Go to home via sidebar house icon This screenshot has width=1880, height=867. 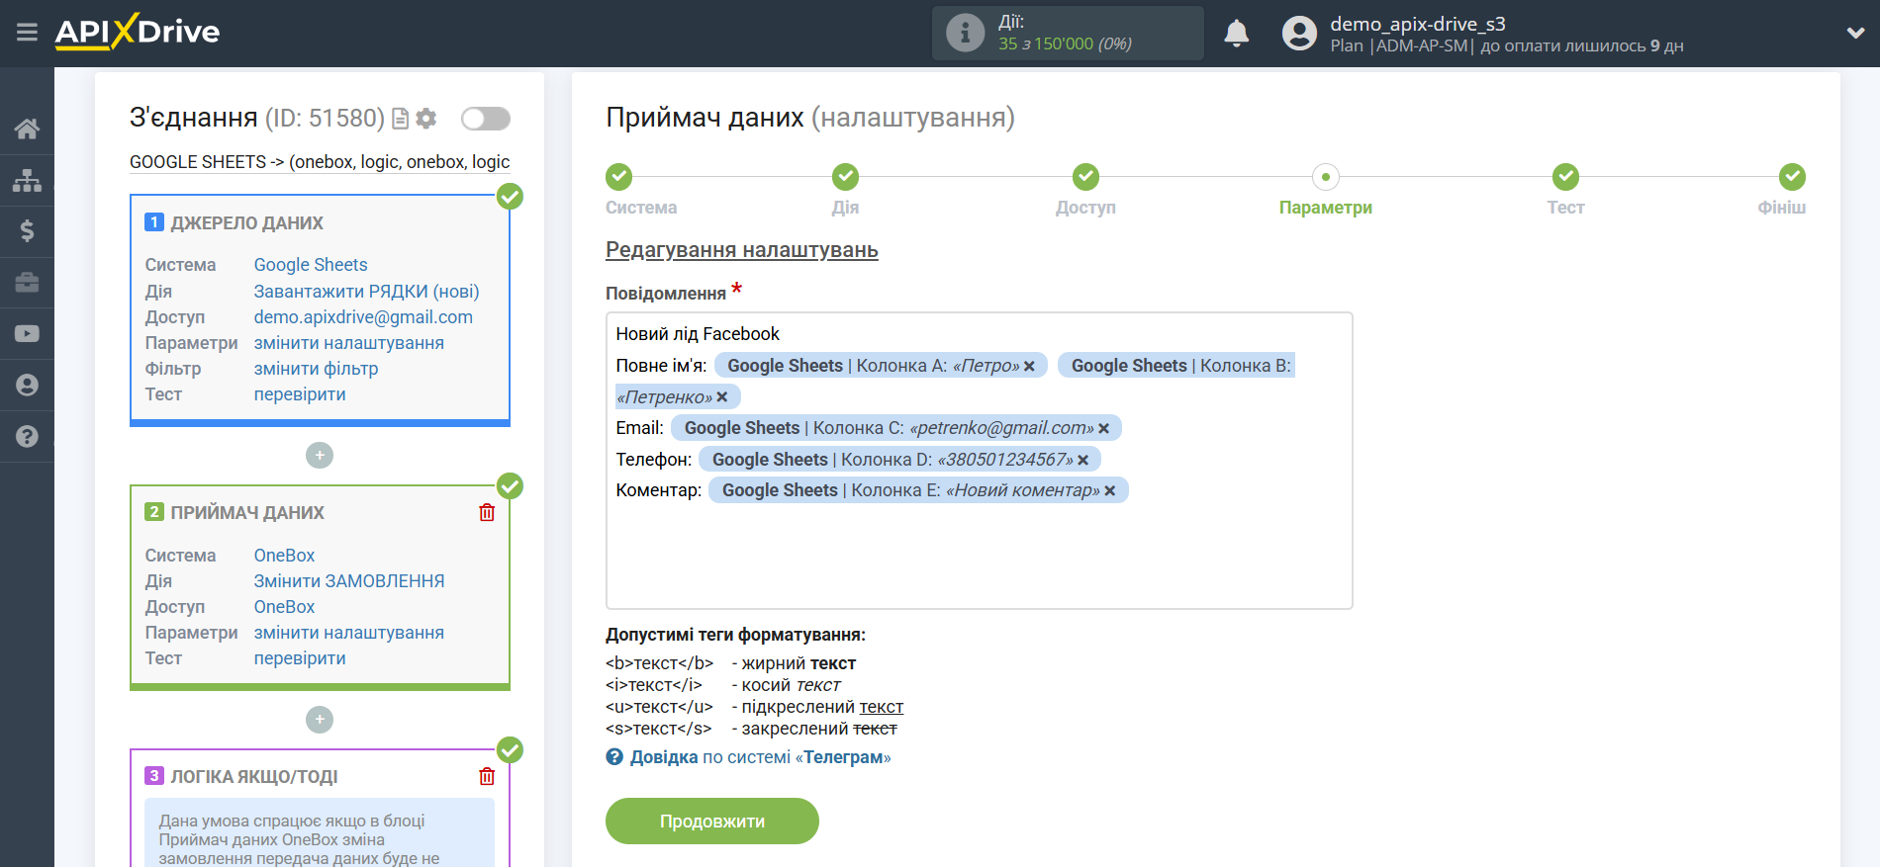27,129
